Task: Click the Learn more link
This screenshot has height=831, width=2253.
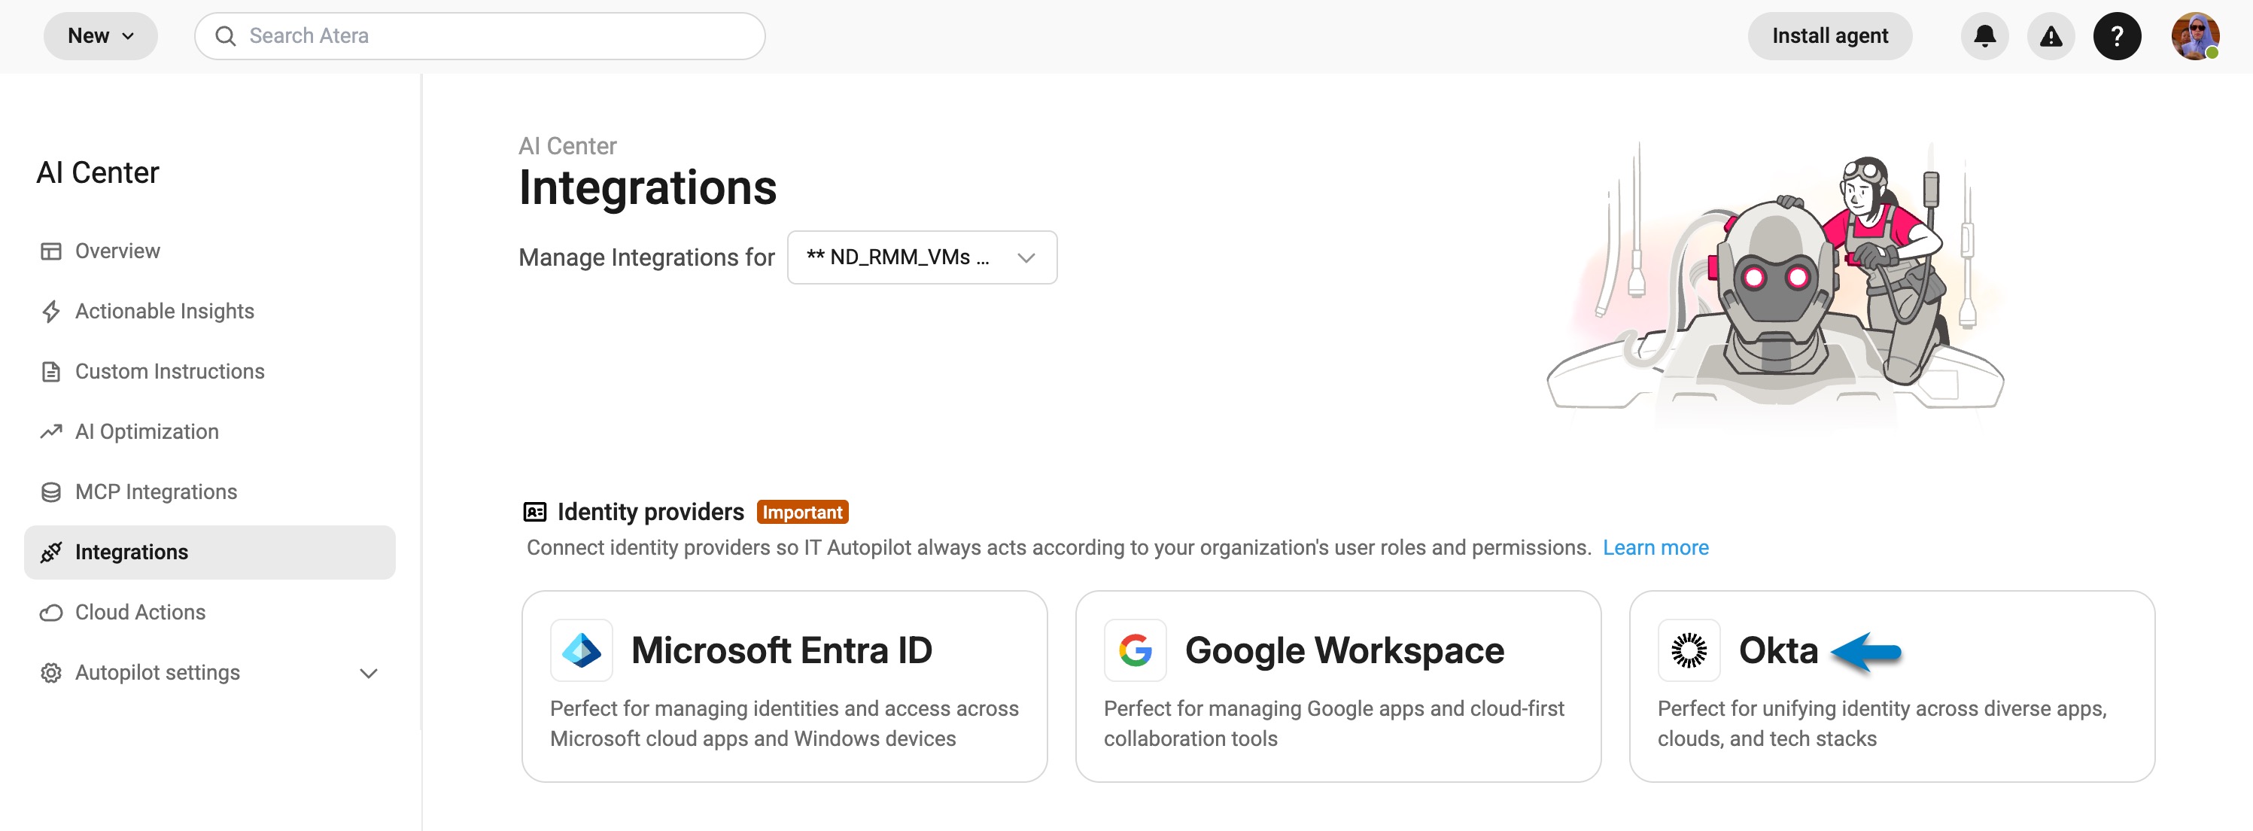Action: click(x=1655, y=547)
